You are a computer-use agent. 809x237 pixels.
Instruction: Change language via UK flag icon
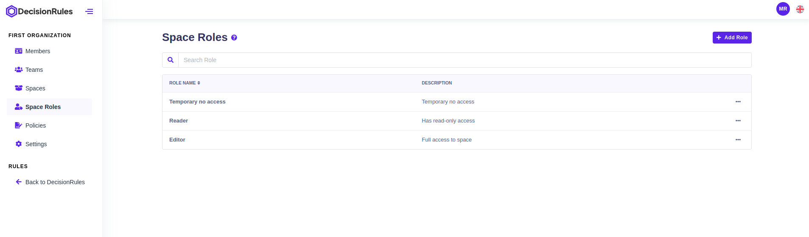tap(800, 9)
